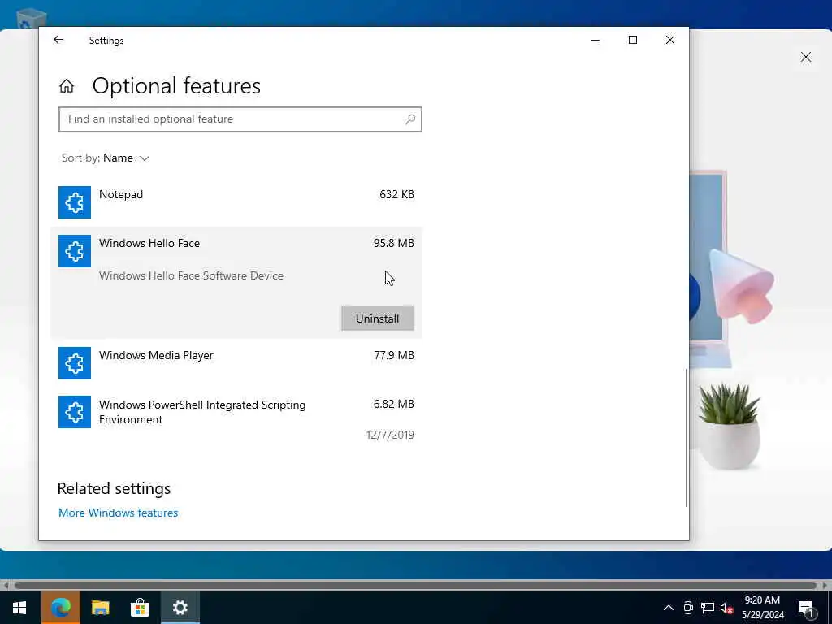Close the Settings window

[670, 40]
